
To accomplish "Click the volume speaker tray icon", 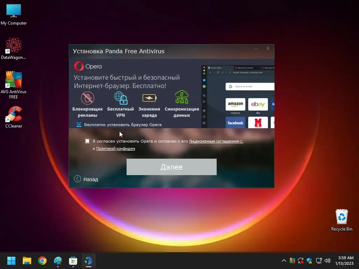I will (327, 261).
